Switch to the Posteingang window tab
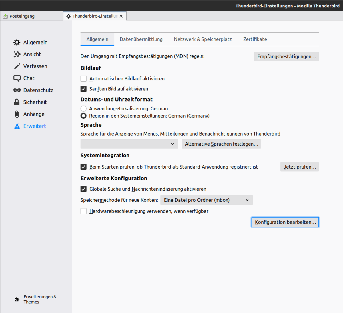Viewport: 343px width, 313px height. pos(22,16)
